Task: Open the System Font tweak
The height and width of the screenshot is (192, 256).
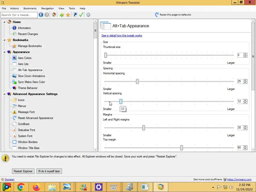Action: point(25,136)
